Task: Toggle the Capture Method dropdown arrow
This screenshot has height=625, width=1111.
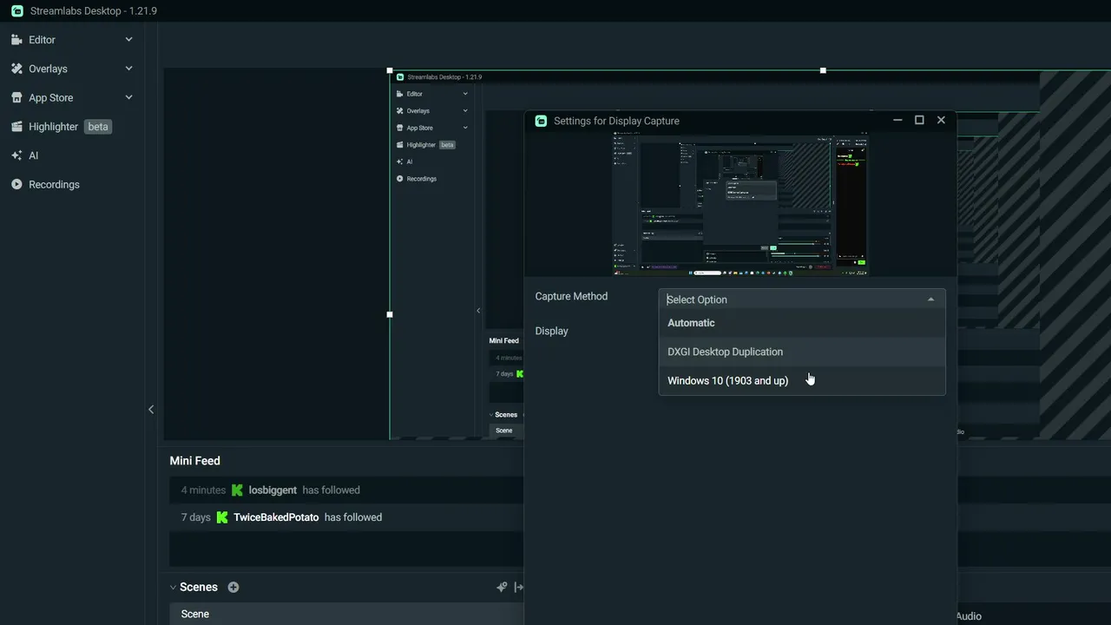Action: coord(931,299)
